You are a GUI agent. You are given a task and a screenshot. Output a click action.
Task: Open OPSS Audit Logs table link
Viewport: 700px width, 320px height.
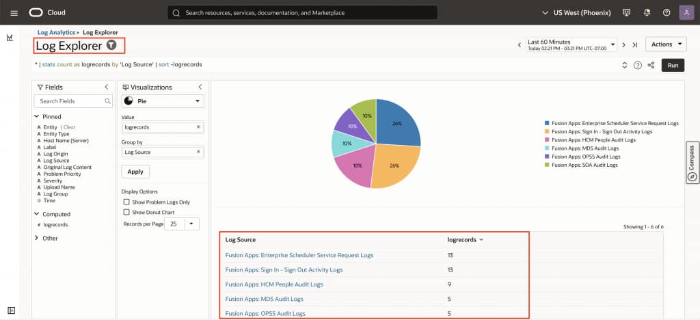pyautogui.click(x=265, y=313)
